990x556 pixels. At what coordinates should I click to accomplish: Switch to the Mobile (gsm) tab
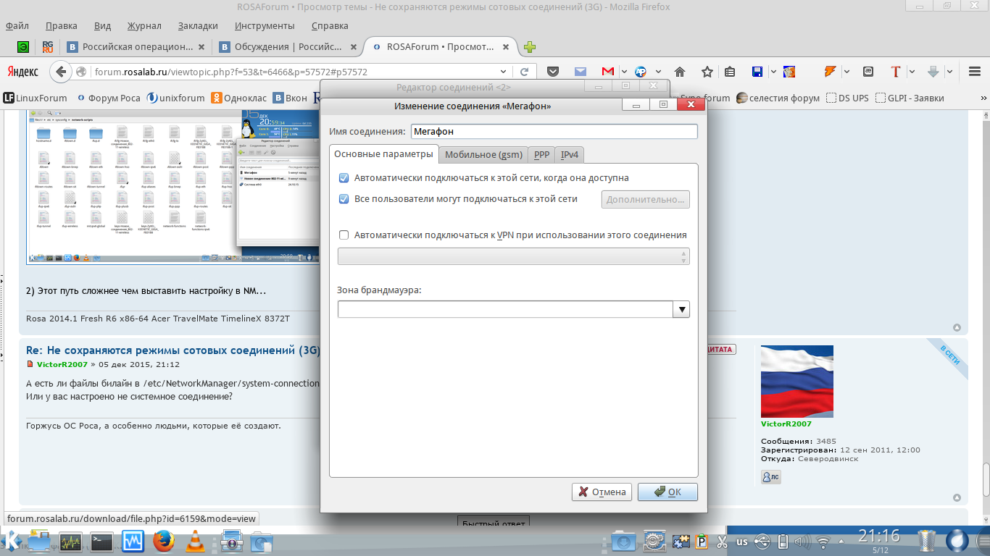tap(483, 154)
